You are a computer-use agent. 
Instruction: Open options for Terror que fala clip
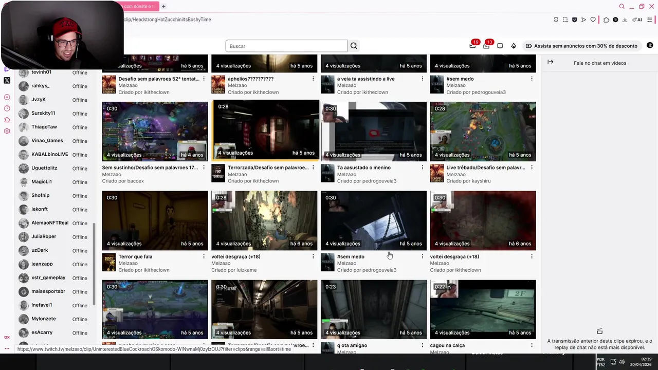[x=204, y=256]
